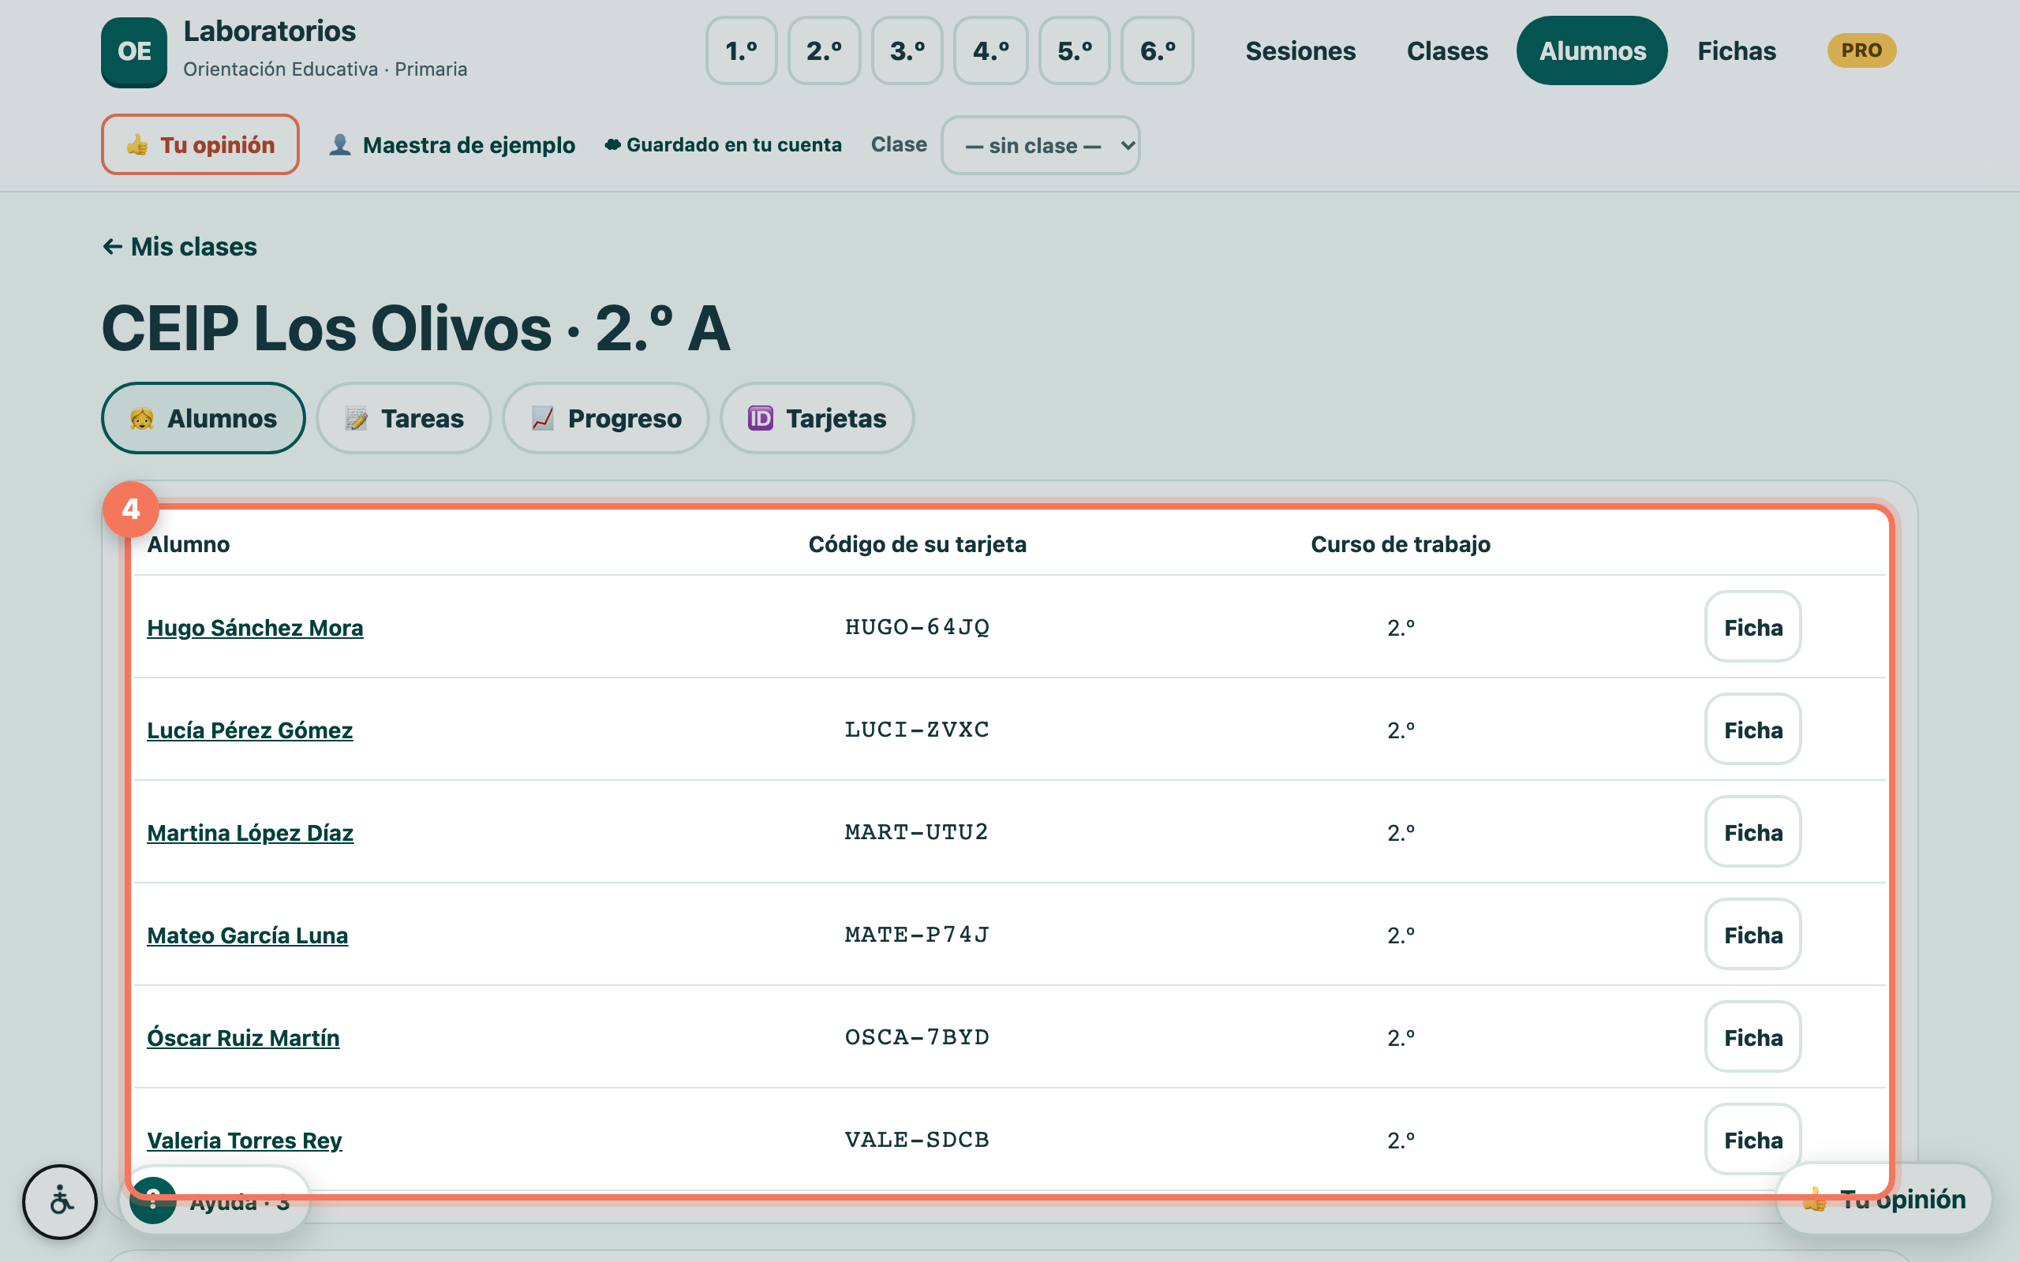Click the Maestra de ejemplo user icon
The image size is (2020, 1262).
point(340,145)
